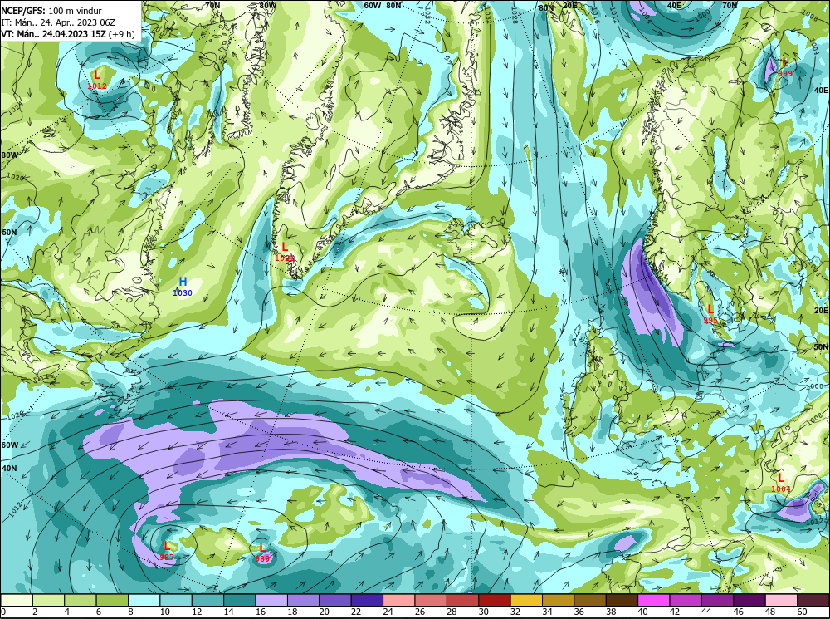
Task: Click the 8–10 light cyan legend swatch
Action: click(x=144, y=600)
